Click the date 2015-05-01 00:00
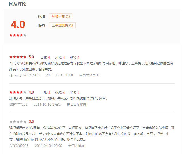 [59, 75]
